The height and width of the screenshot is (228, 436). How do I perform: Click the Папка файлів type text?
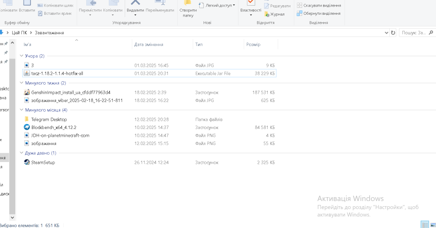pyautogui.click(x=209, y=119)
